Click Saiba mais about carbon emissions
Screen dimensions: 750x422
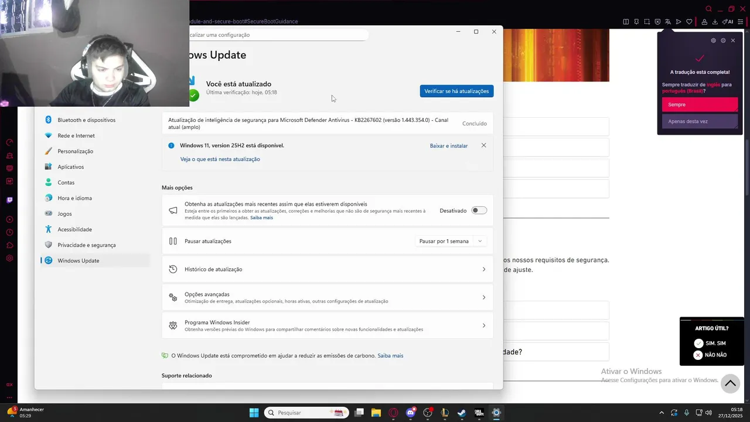click(x=390, y=356)
